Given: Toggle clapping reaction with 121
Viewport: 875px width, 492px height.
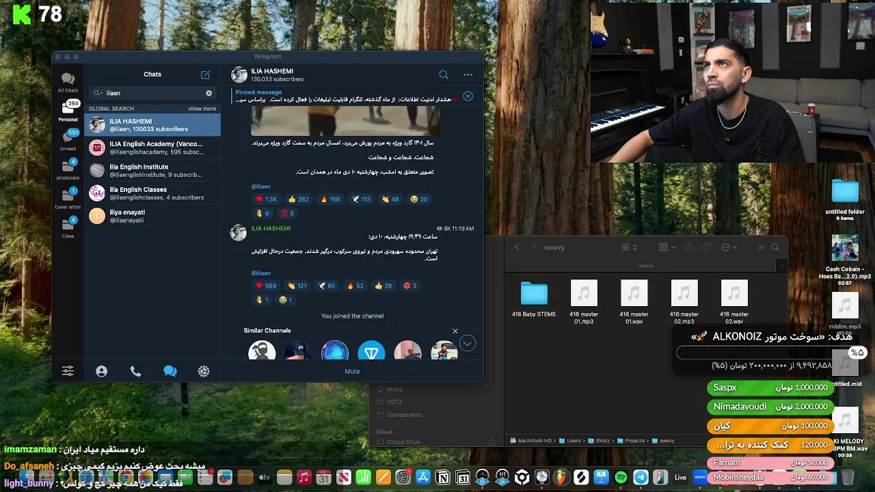Looking at the screenshot, I should coord(297,286).
